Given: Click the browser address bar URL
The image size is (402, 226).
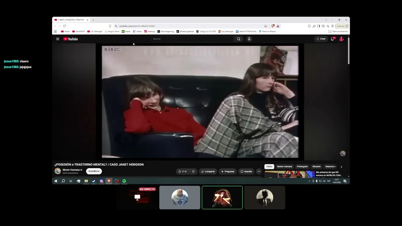Looking at the screenshot, I should (x=137, y=26).
